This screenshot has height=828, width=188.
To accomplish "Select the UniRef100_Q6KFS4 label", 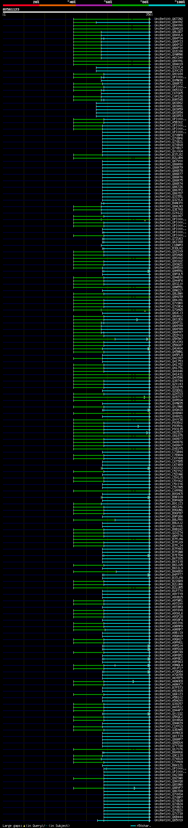I will [169, 38].
